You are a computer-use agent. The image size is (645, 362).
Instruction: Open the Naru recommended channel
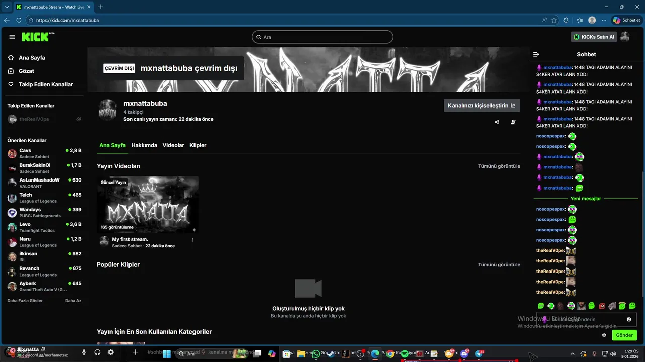44,242
